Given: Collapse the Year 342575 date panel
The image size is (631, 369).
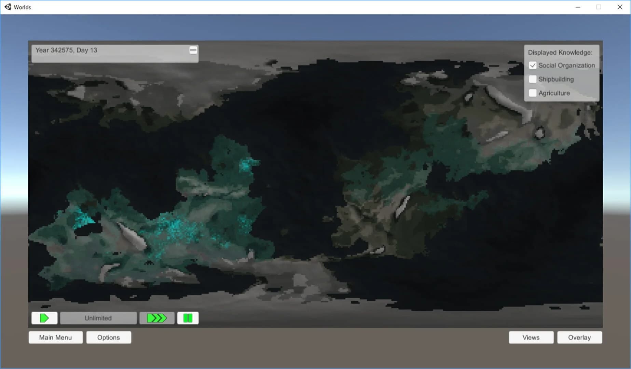Looking at the screenshot, I should tap(193, 50).
